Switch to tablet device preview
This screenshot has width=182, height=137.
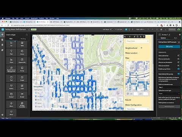point(129,29)
